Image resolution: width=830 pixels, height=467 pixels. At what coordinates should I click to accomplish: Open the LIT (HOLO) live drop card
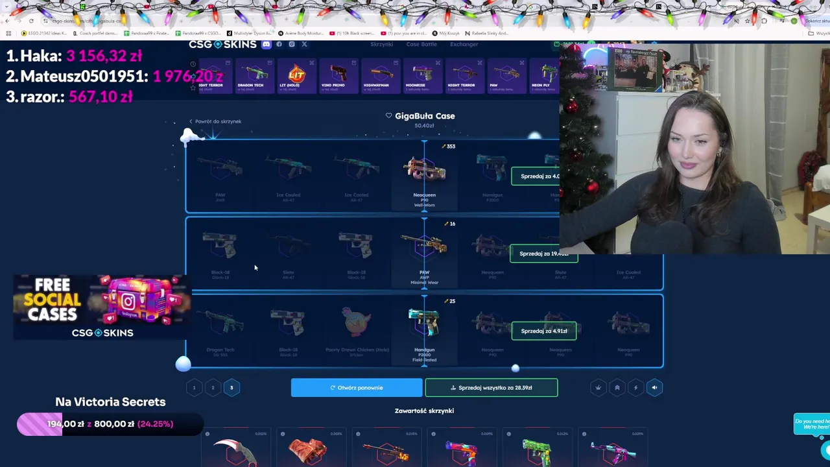[x=296, y=77]
